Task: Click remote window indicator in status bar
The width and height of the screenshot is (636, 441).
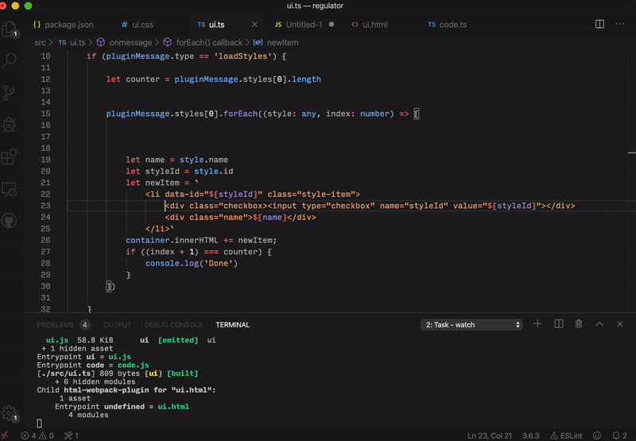Action: click(x=4, y=435)
